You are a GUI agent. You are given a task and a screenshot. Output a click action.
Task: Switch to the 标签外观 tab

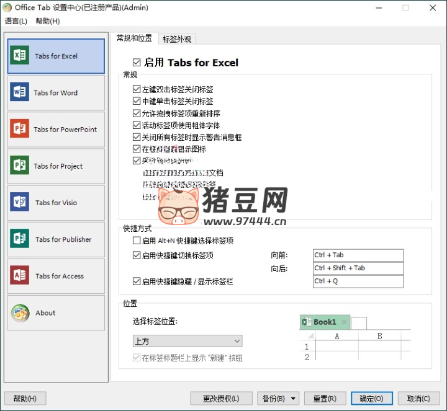pos(177,39)
